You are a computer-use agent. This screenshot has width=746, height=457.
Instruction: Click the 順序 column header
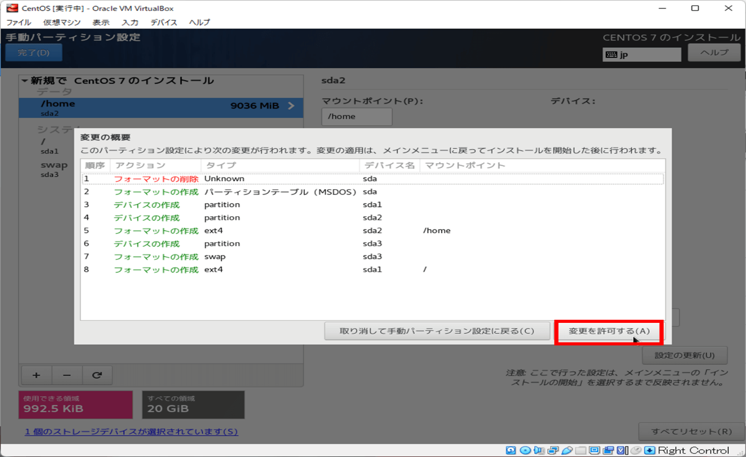coord(95,165)
